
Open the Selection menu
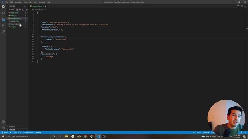(x=18, y=2)
